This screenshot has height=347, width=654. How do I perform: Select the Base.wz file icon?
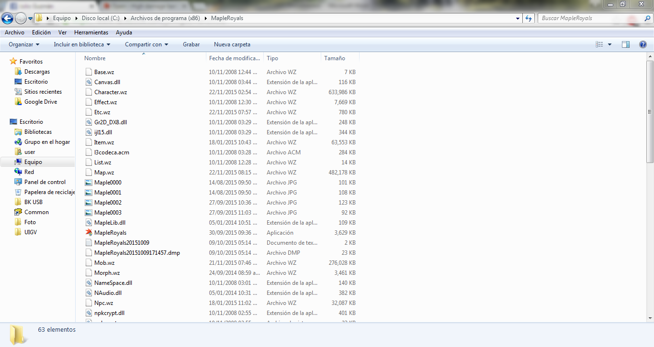tap(88, 72)
